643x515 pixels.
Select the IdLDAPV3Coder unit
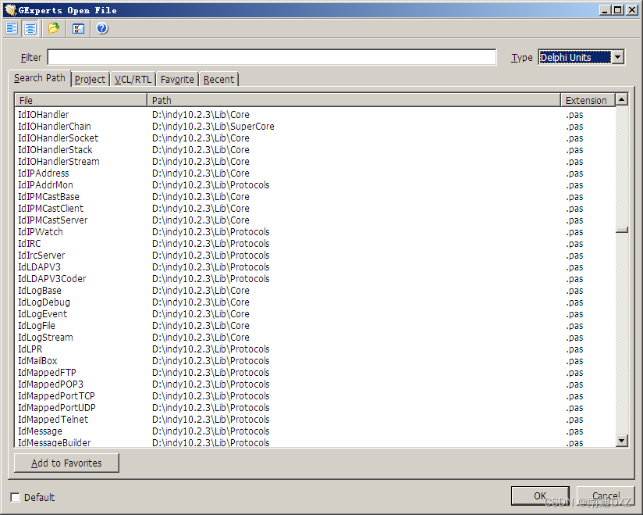point(315,278)
